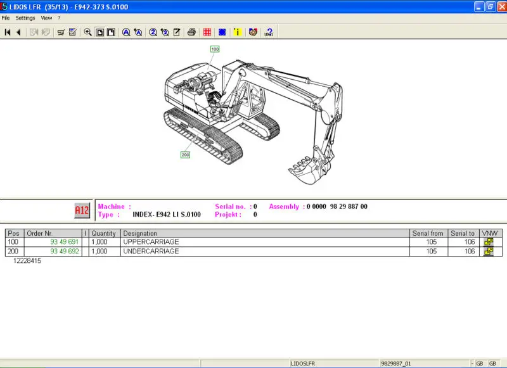Viewport: 507px width, 368px height.
Task: Click the greyed-out last document icon
Action: (x=46, y=32)
